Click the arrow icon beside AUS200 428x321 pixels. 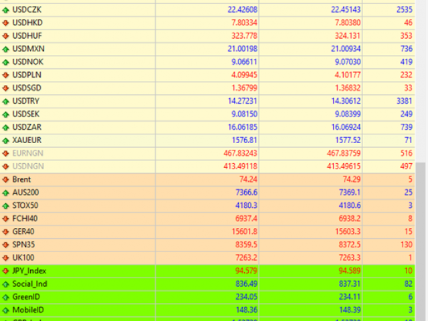click(6, 193)
